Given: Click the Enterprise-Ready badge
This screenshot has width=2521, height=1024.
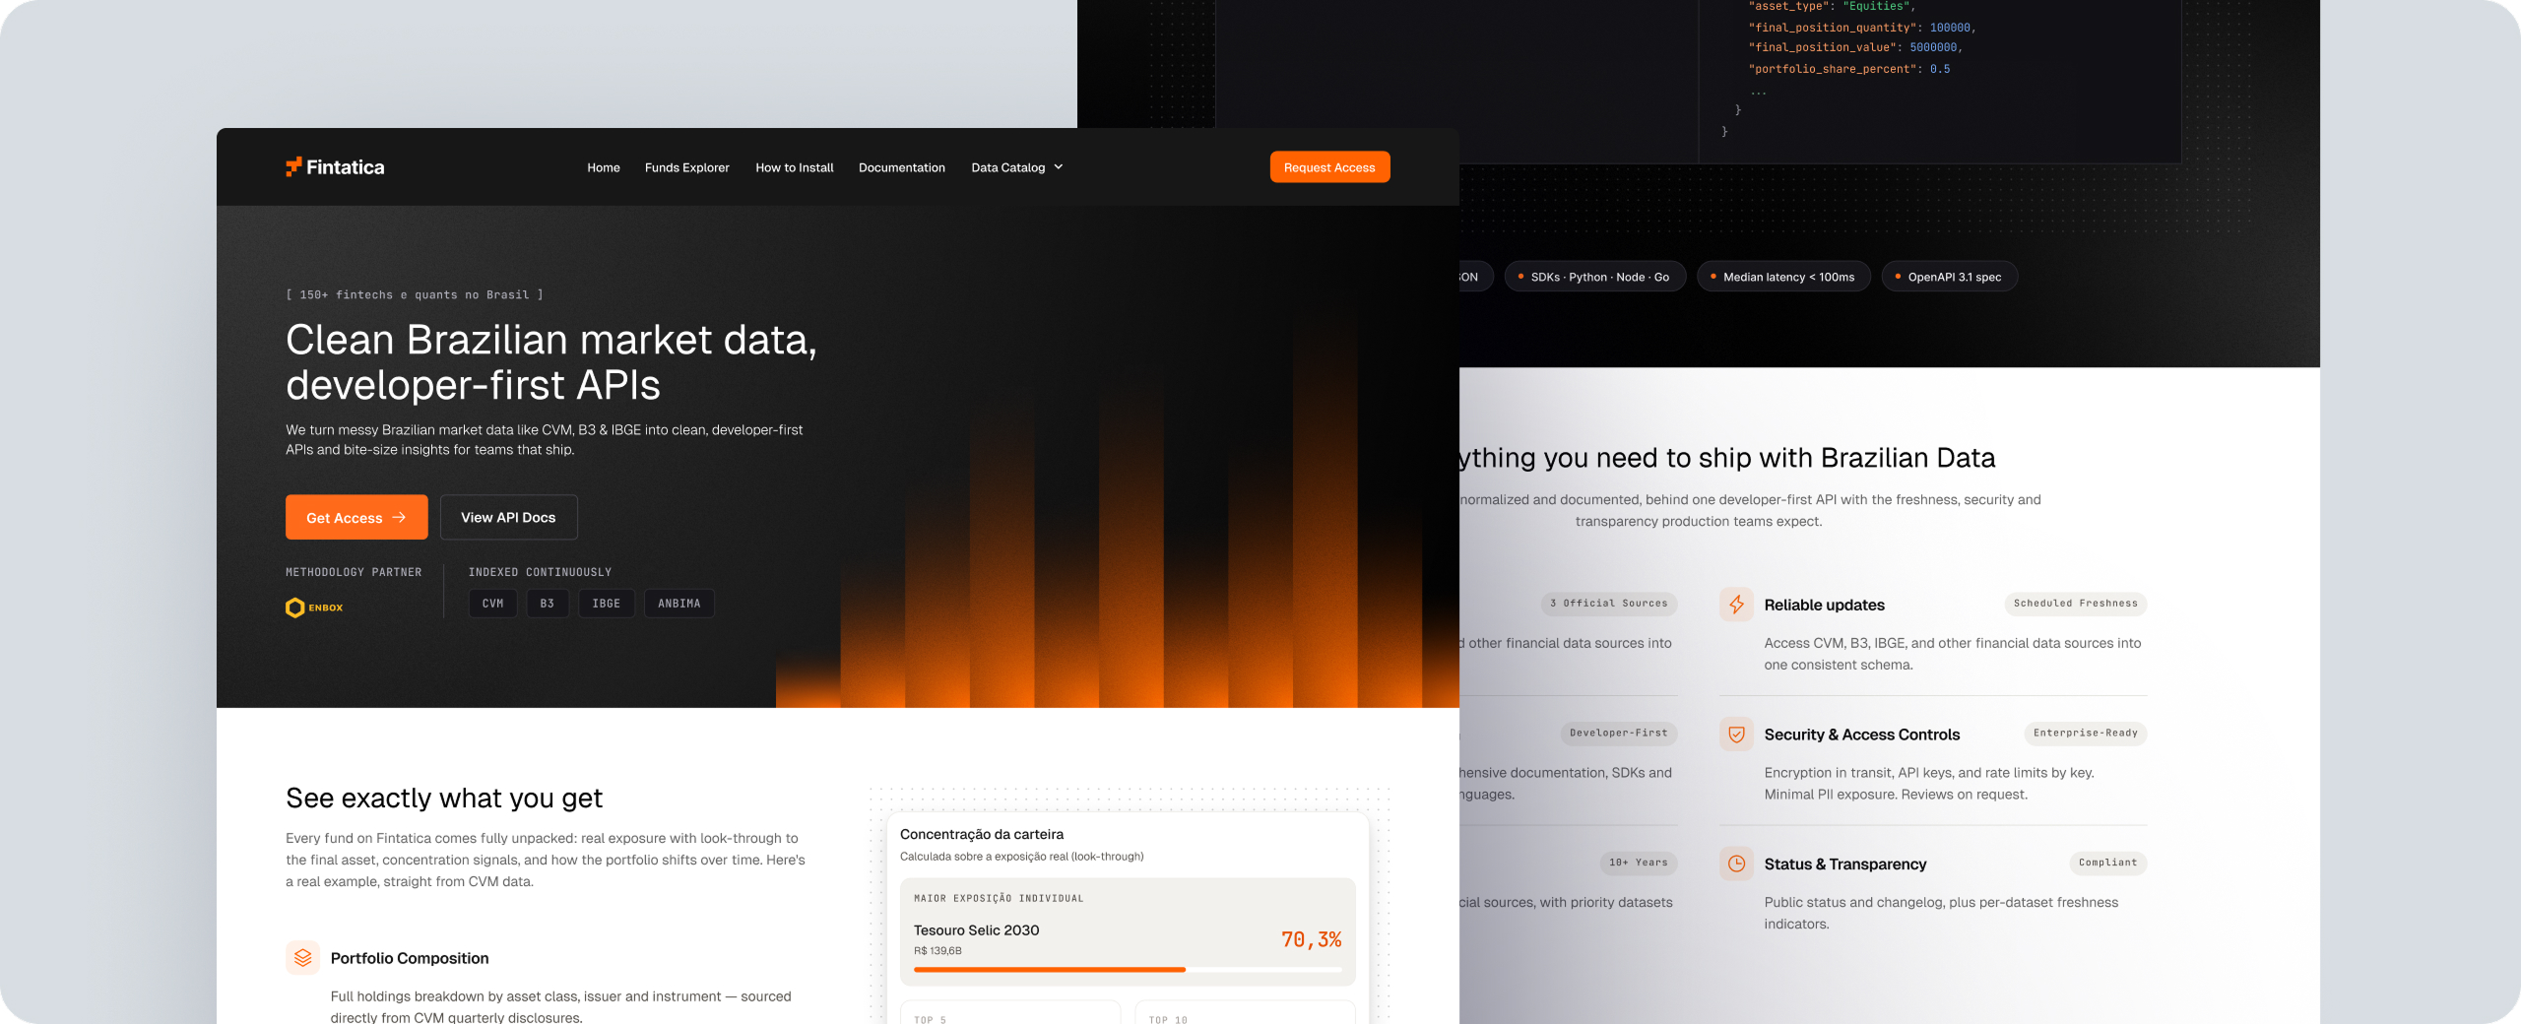Looking at the screenshot, I should click(x=2086, y=734).
